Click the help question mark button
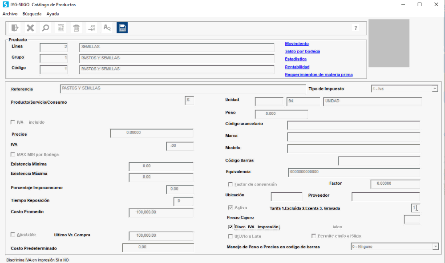This screenshot has height=263, width=445. coord(356,28)
